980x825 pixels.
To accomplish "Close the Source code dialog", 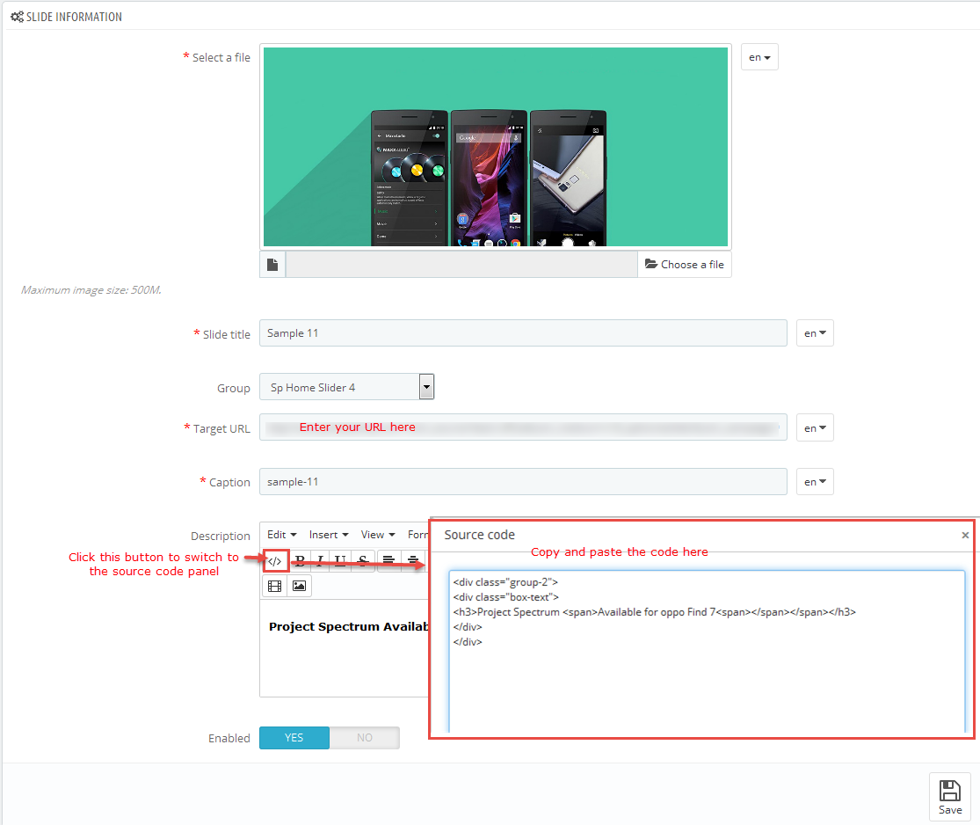I will click(x=965, y=535).
